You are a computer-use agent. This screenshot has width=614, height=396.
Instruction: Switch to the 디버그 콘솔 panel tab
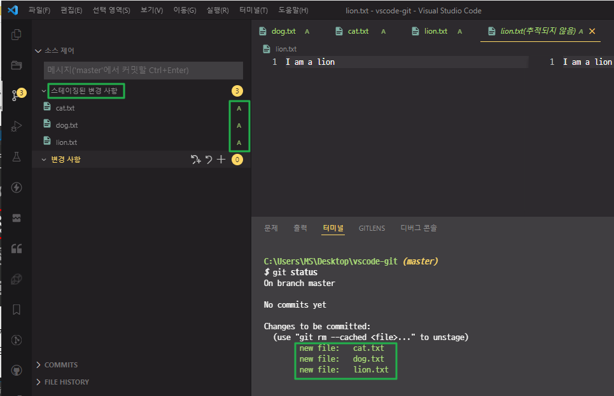pos(419,228)
